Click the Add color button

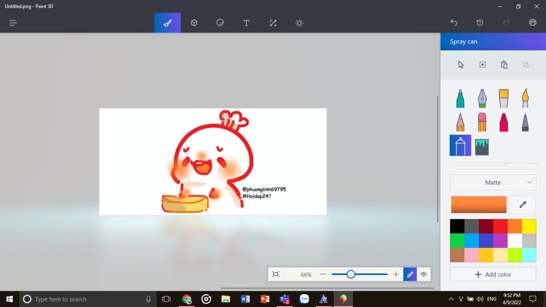[x=493, y=274]
